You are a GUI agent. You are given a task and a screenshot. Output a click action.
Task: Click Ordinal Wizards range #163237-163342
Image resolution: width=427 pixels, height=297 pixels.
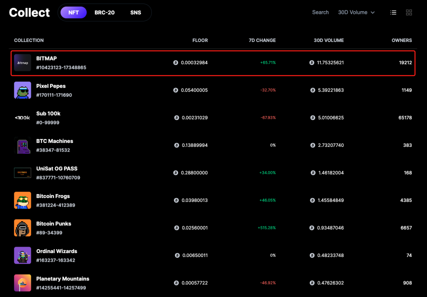[56, 261]
